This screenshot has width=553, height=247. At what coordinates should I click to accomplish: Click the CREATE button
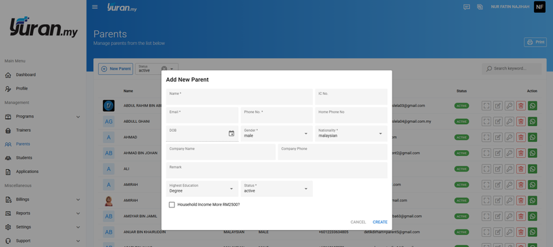click(380, 222)
